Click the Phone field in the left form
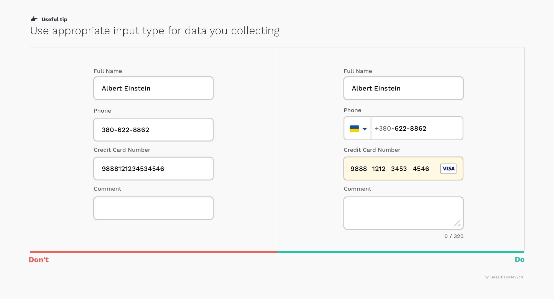The width and height of the screenshot is (554, 299). (x=153, y=129)
